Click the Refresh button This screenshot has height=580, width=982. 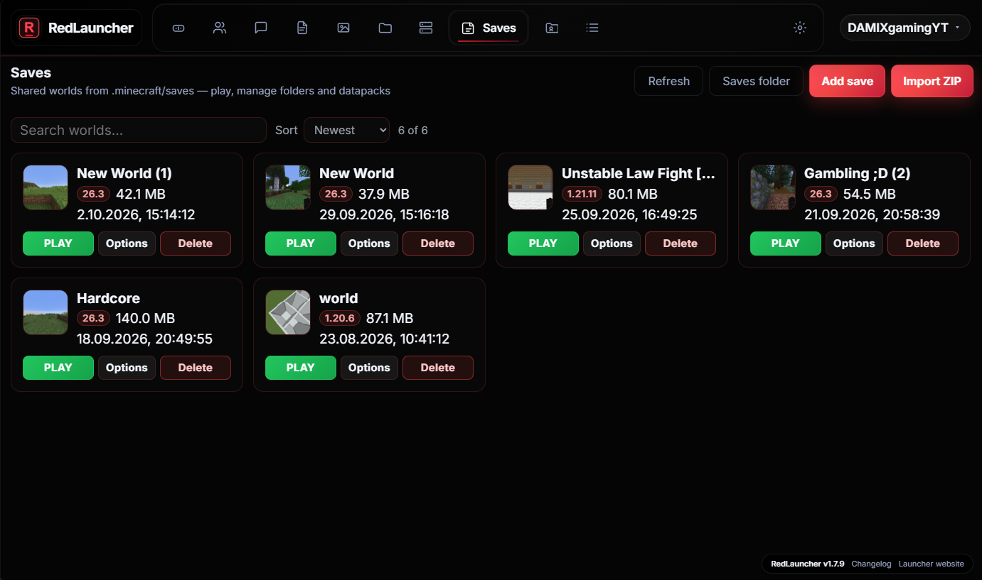pyautogui.click(x=668, y=81)
